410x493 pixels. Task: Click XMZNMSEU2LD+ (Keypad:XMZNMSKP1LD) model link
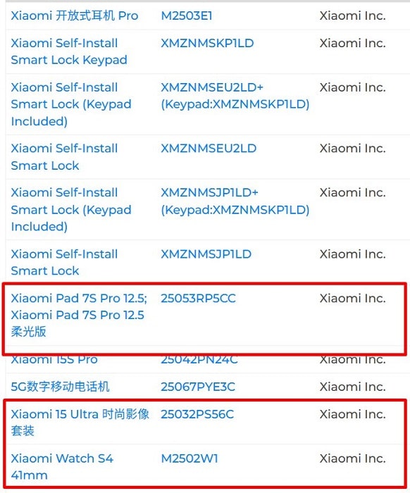point(235,96)
